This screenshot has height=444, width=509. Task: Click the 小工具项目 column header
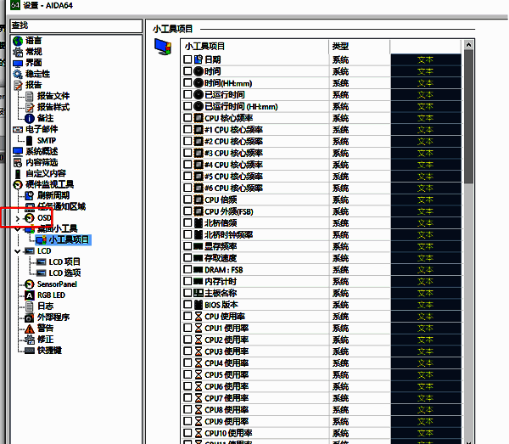point(255,46)
